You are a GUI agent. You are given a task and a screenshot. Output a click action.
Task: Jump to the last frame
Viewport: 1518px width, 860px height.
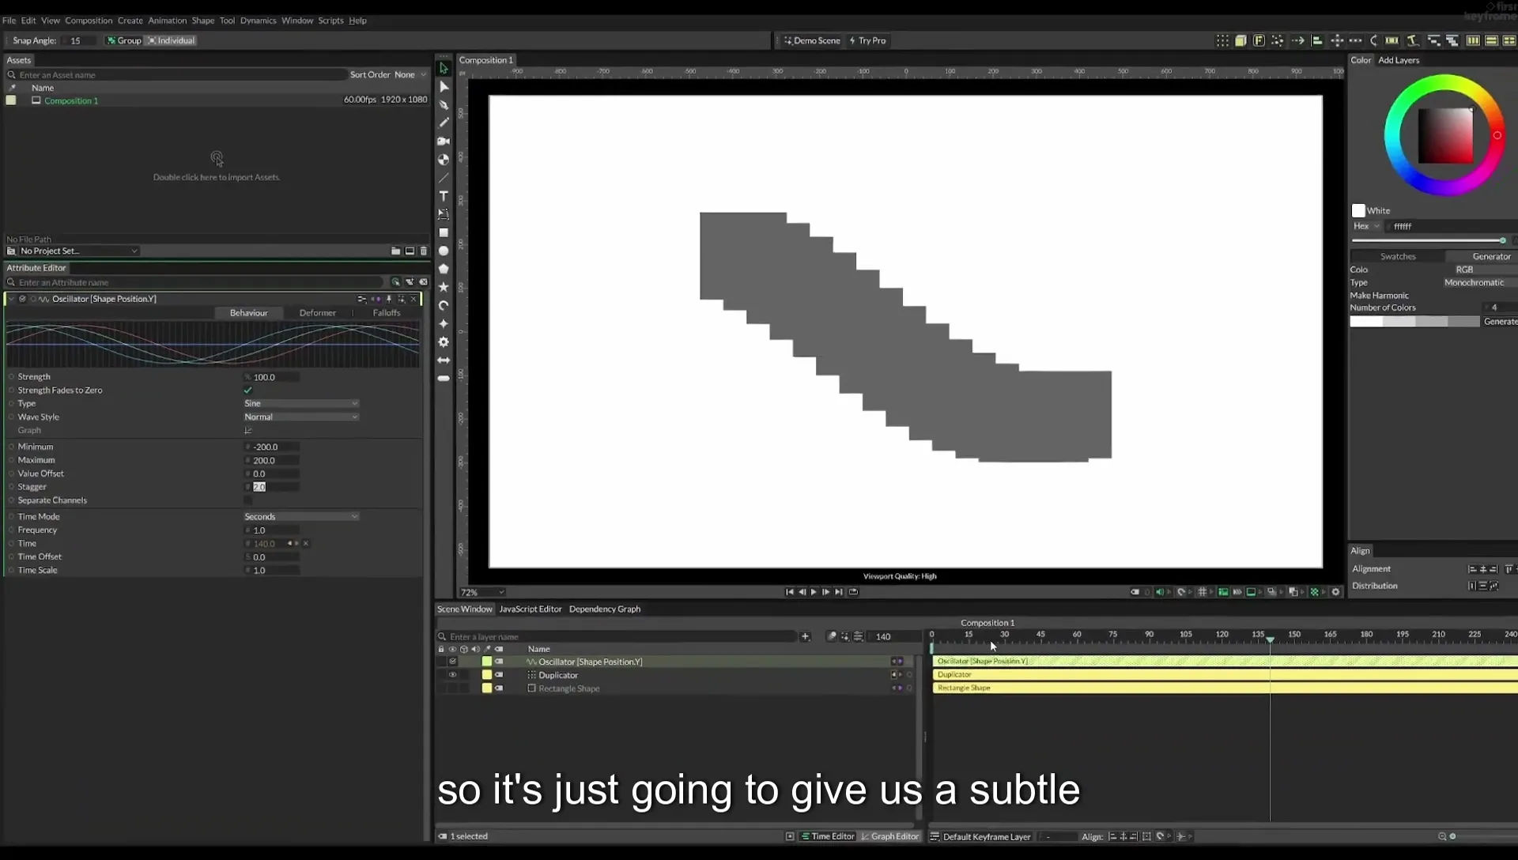tap(839, 592)
